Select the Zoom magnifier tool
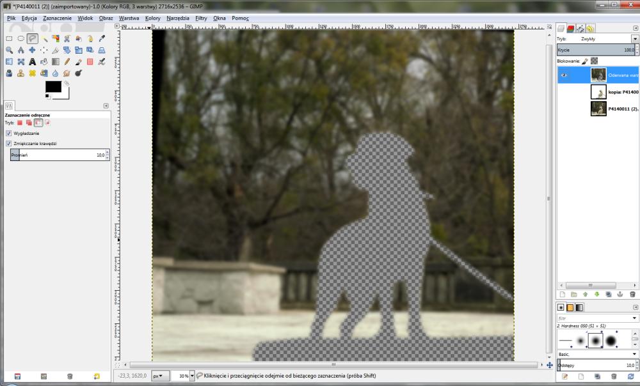This screenshot has height=386, width=640. (x=9, y=50)
